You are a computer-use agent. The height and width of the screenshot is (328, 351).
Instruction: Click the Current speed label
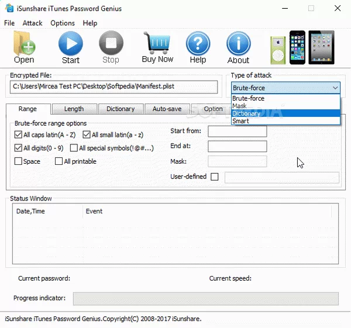pos(230,278)
